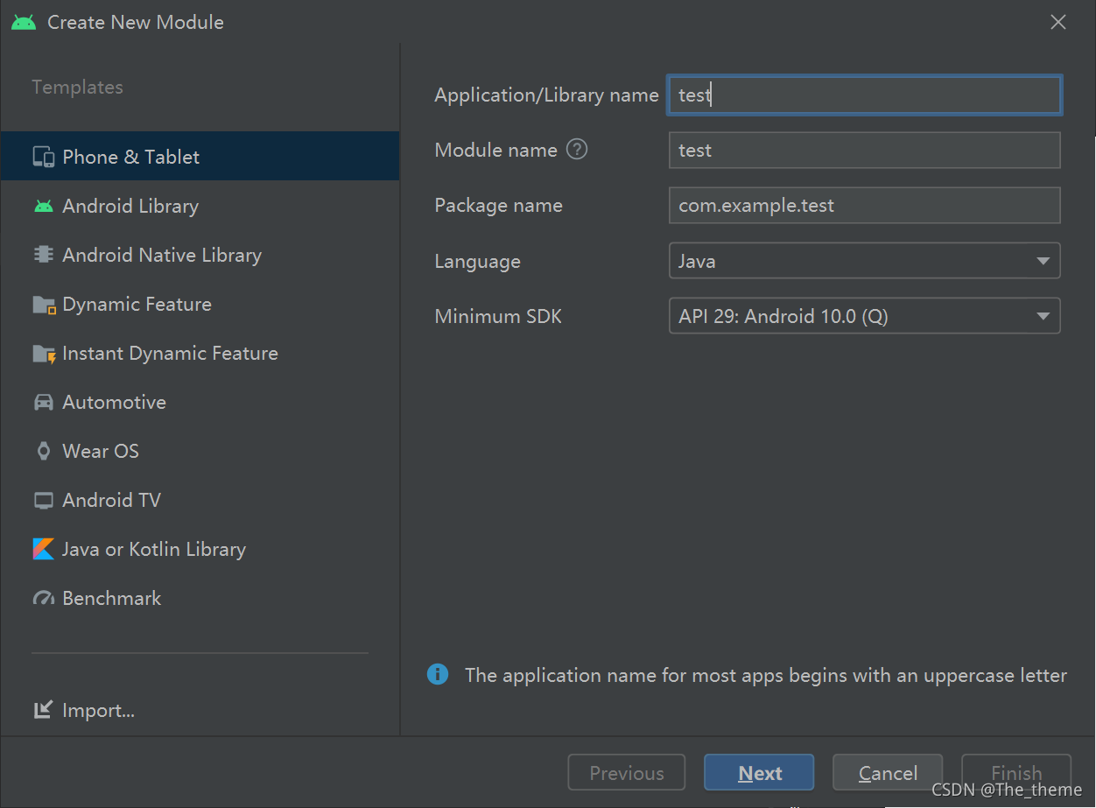Click the Minimum SDK label
The height and width of the screenshot is (808, 1096).
(498, 316)
